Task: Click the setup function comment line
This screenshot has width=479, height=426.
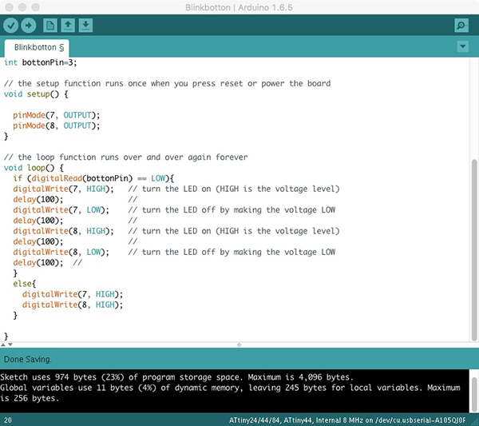Action: pyautogui.click(x=167, y=83)
